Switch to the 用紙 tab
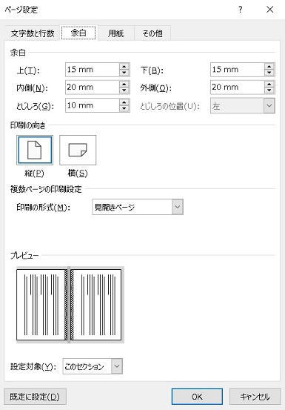 pos(116,33)
